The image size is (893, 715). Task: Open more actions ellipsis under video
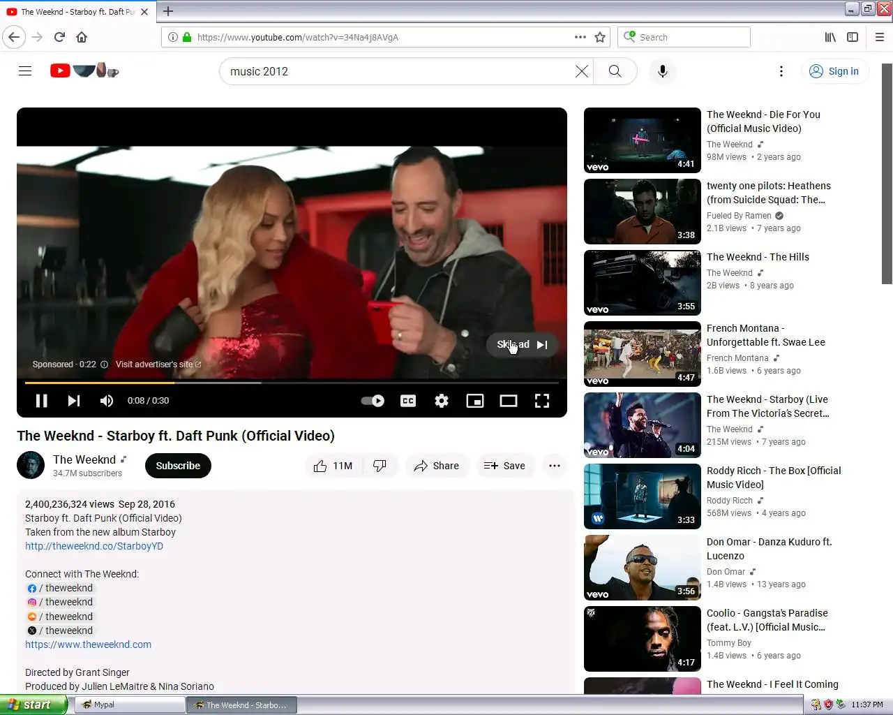[555, 466]
